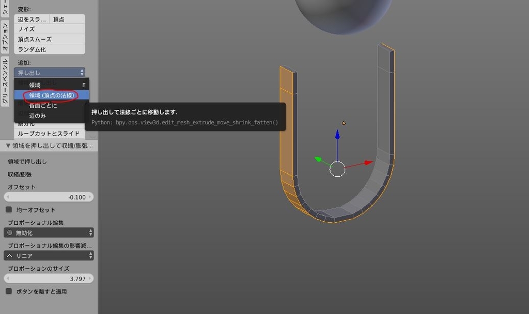Click the 頂点スムーズ button
This screenshot has width=529, height=314.
click(49, 39)
